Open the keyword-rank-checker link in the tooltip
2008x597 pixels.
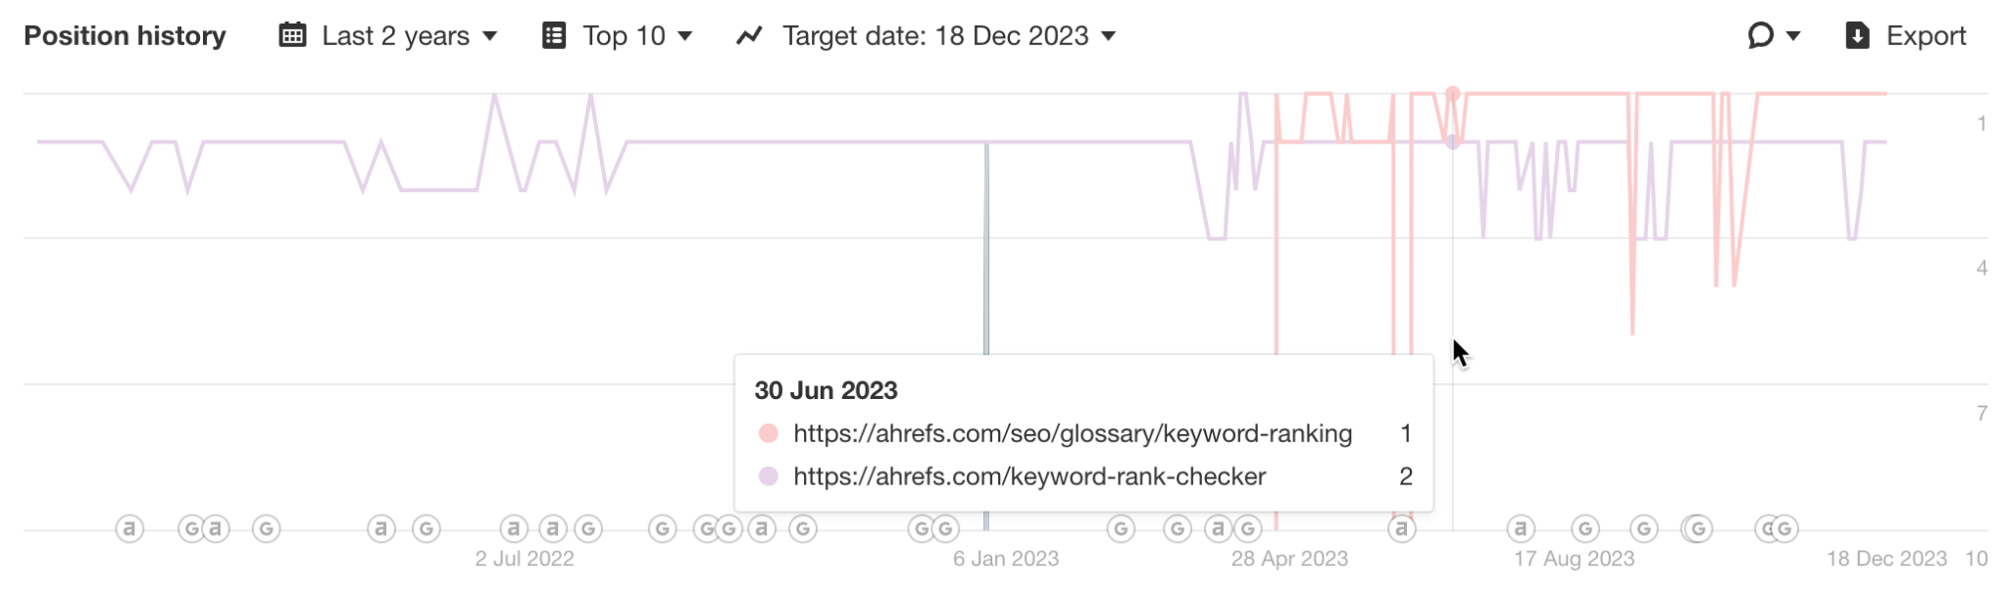[x=1029, y=475]
